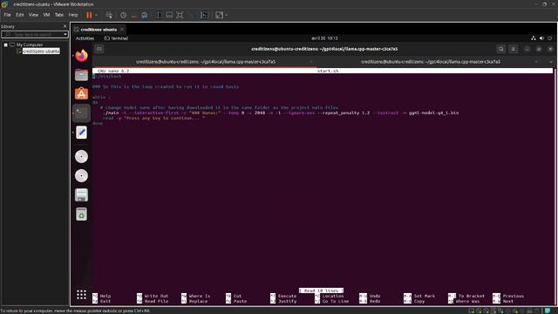Open the Edit menu
558x314 pixels.
[19, 15]
